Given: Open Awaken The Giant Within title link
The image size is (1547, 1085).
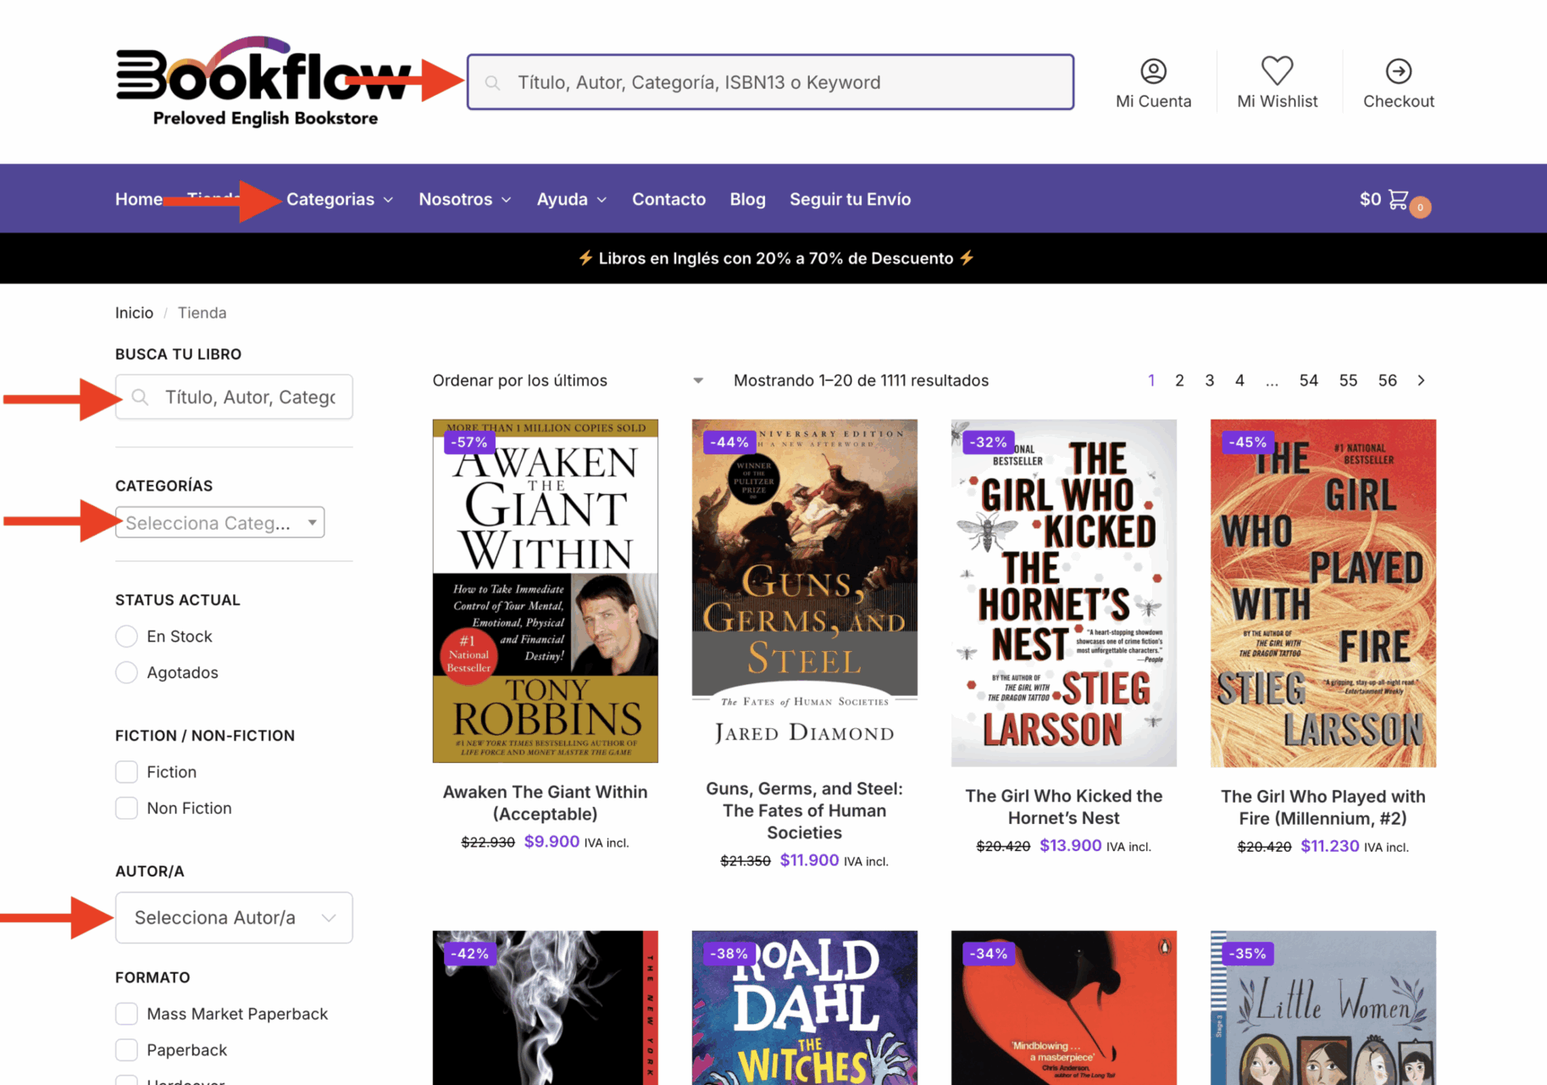Looking at the screenshot, I should 545,803.
